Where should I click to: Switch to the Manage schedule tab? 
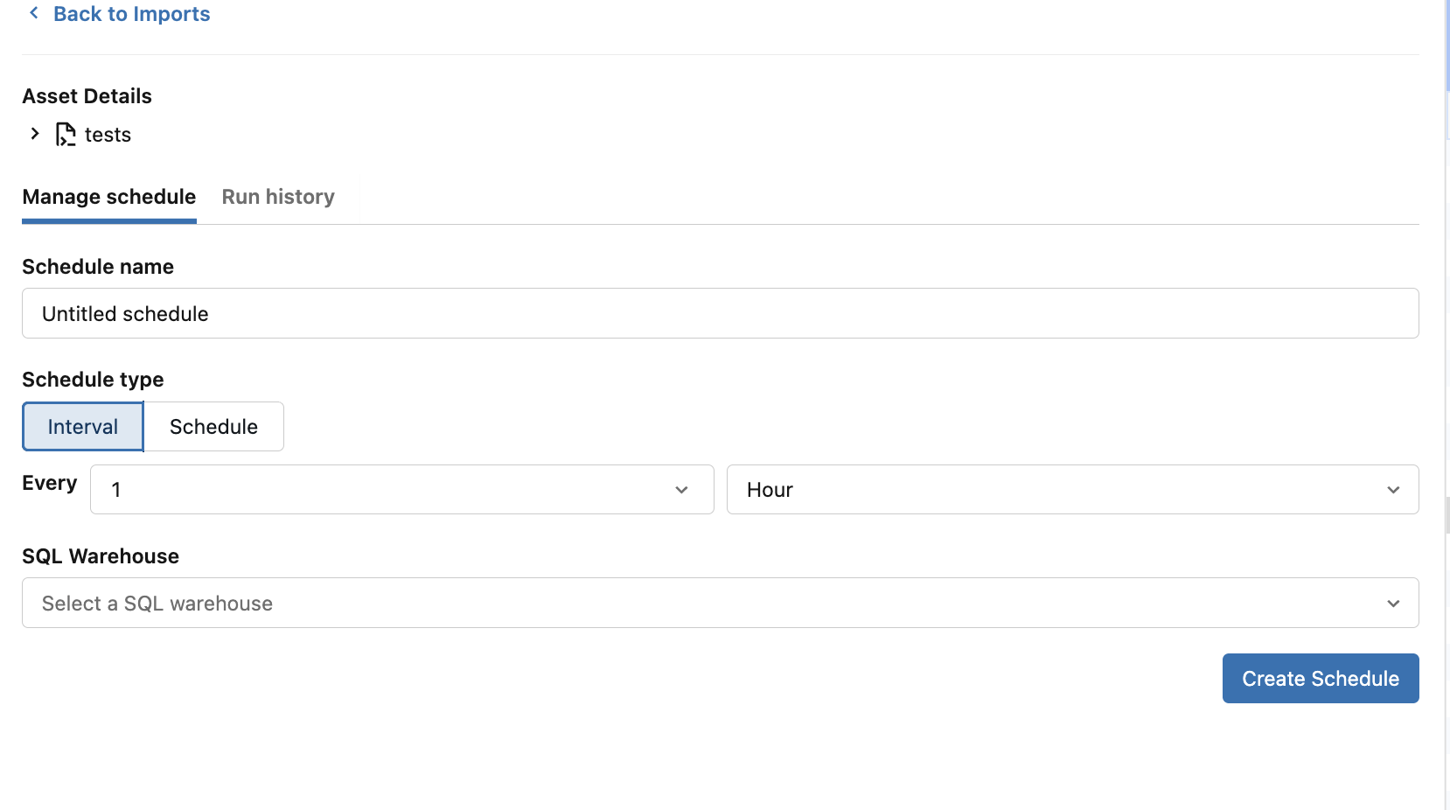click(x=109, y=197)
